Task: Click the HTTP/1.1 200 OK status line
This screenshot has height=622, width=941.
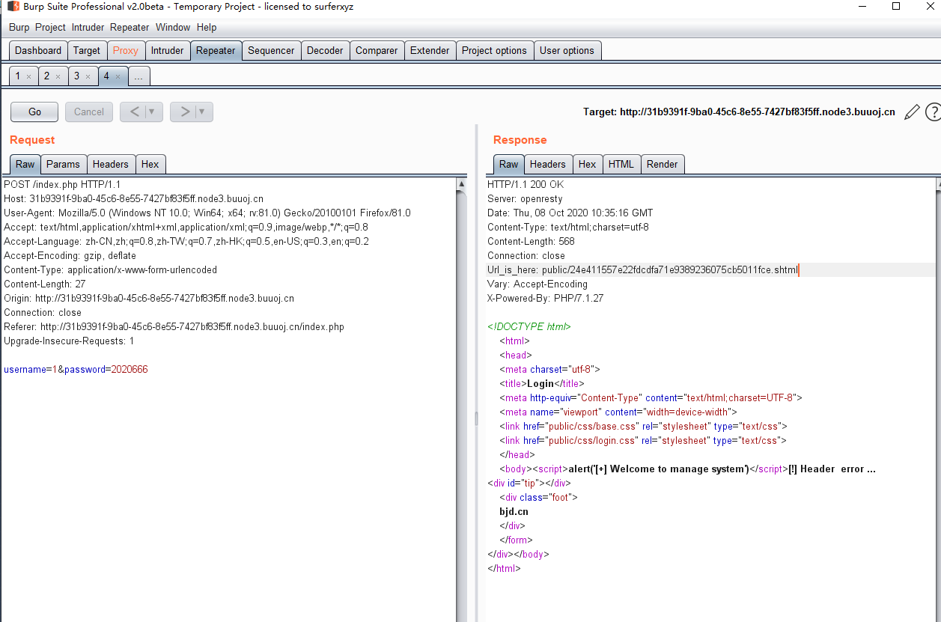Action: 526,185
